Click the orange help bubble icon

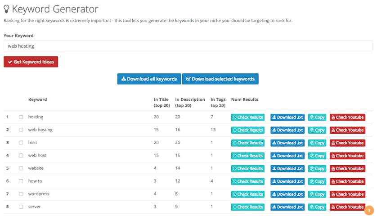pyautogui.click(x=369, y=210)
